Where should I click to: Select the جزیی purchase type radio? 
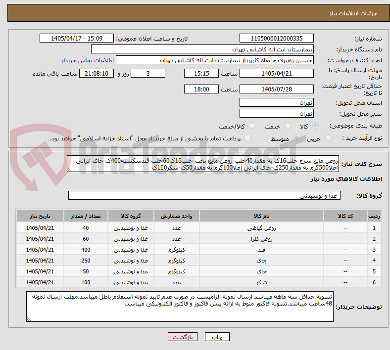[328, 138]
